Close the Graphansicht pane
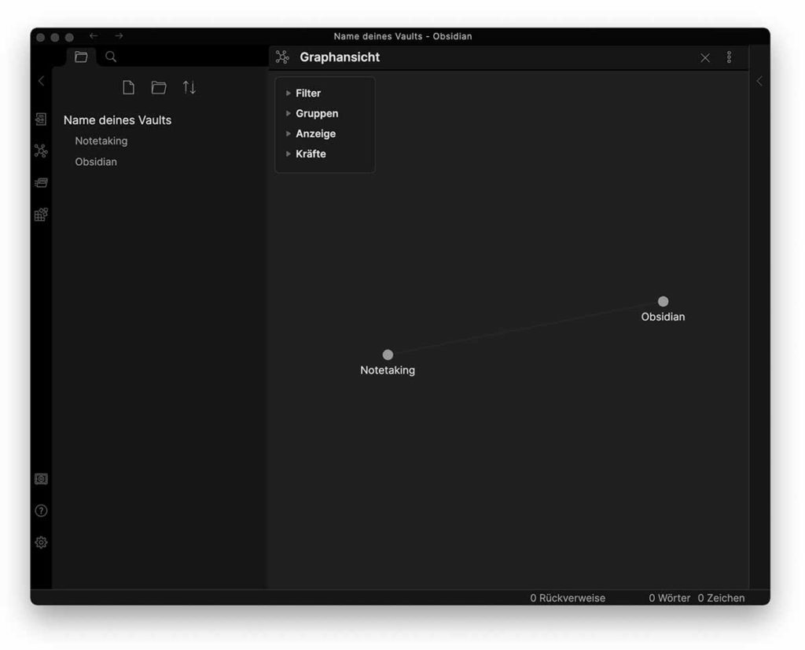Screen dimensions: 805x650 [705, 58]
